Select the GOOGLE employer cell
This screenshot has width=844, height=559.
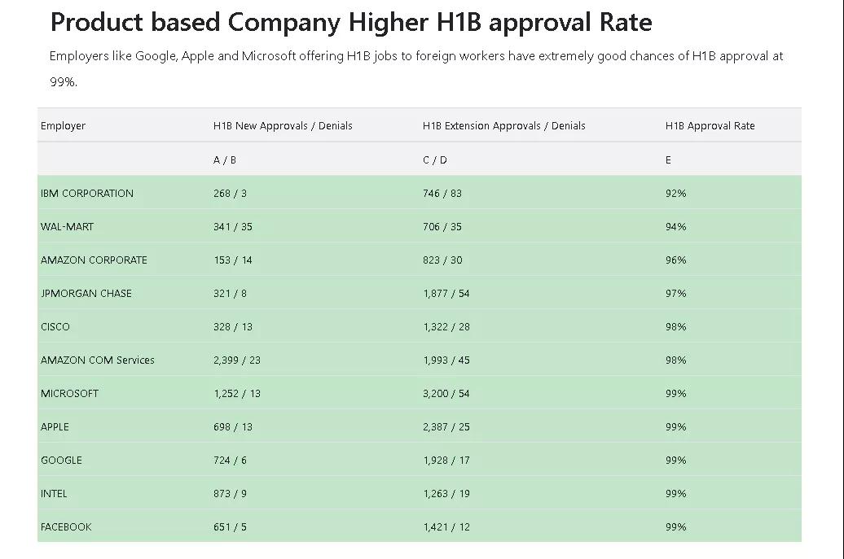(61, 461)
